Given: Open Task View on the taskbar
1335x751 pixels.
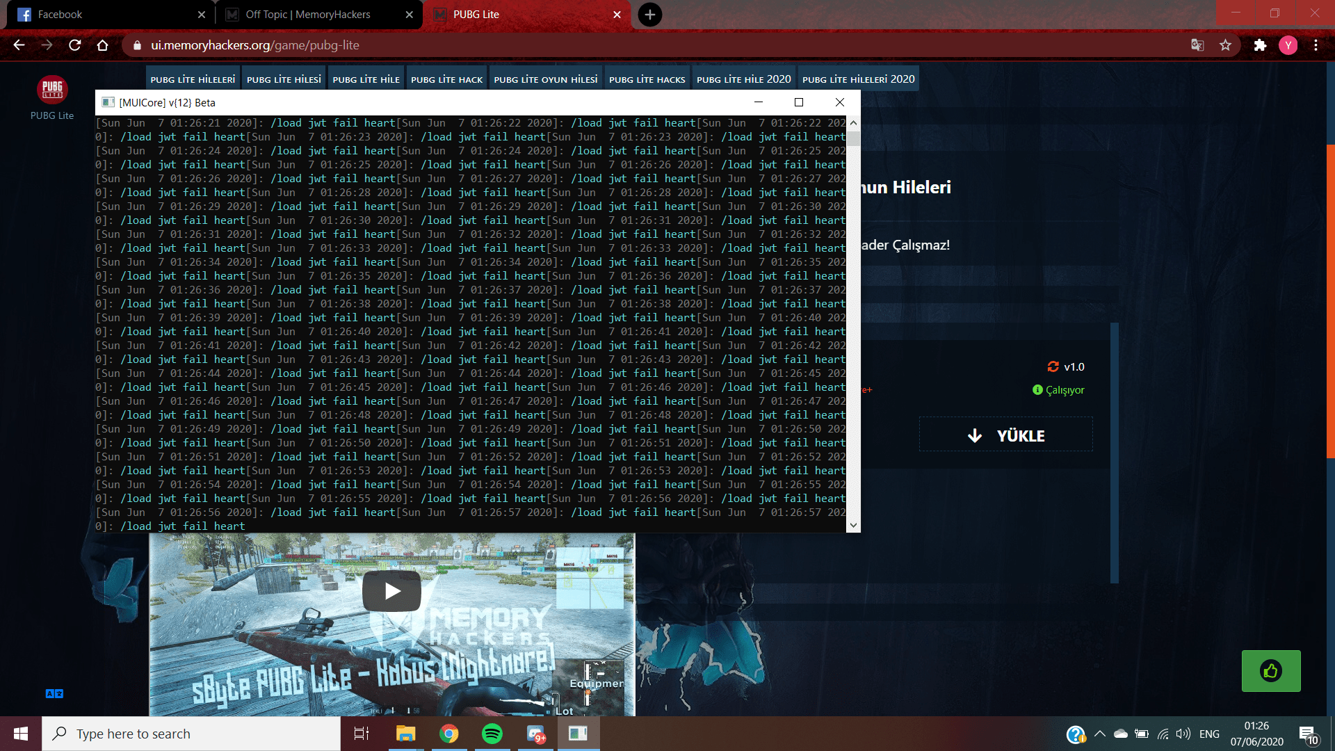Looking at the screenshot, I should (362, 734).
